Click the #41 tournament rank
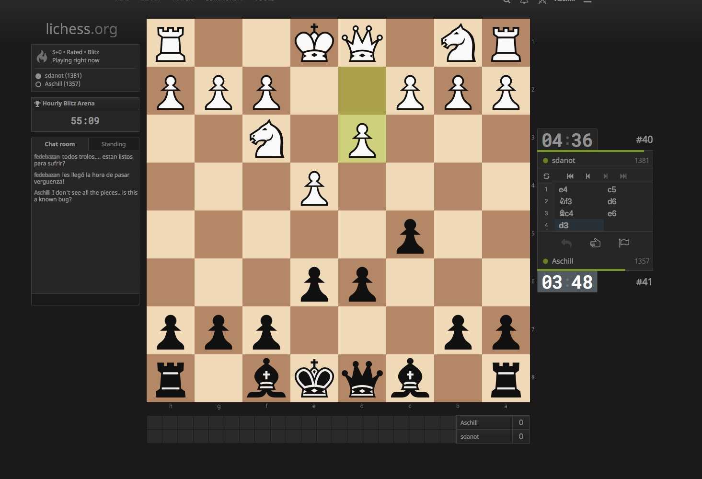Viewport: 702px width, 479px height. (644, 282)
